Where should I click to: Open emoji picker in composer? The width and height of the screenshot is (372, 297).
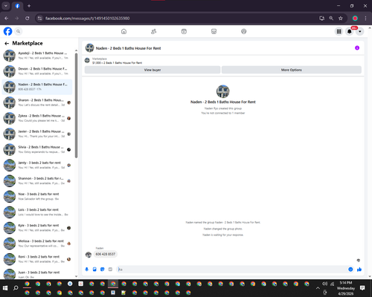point(350,270)
